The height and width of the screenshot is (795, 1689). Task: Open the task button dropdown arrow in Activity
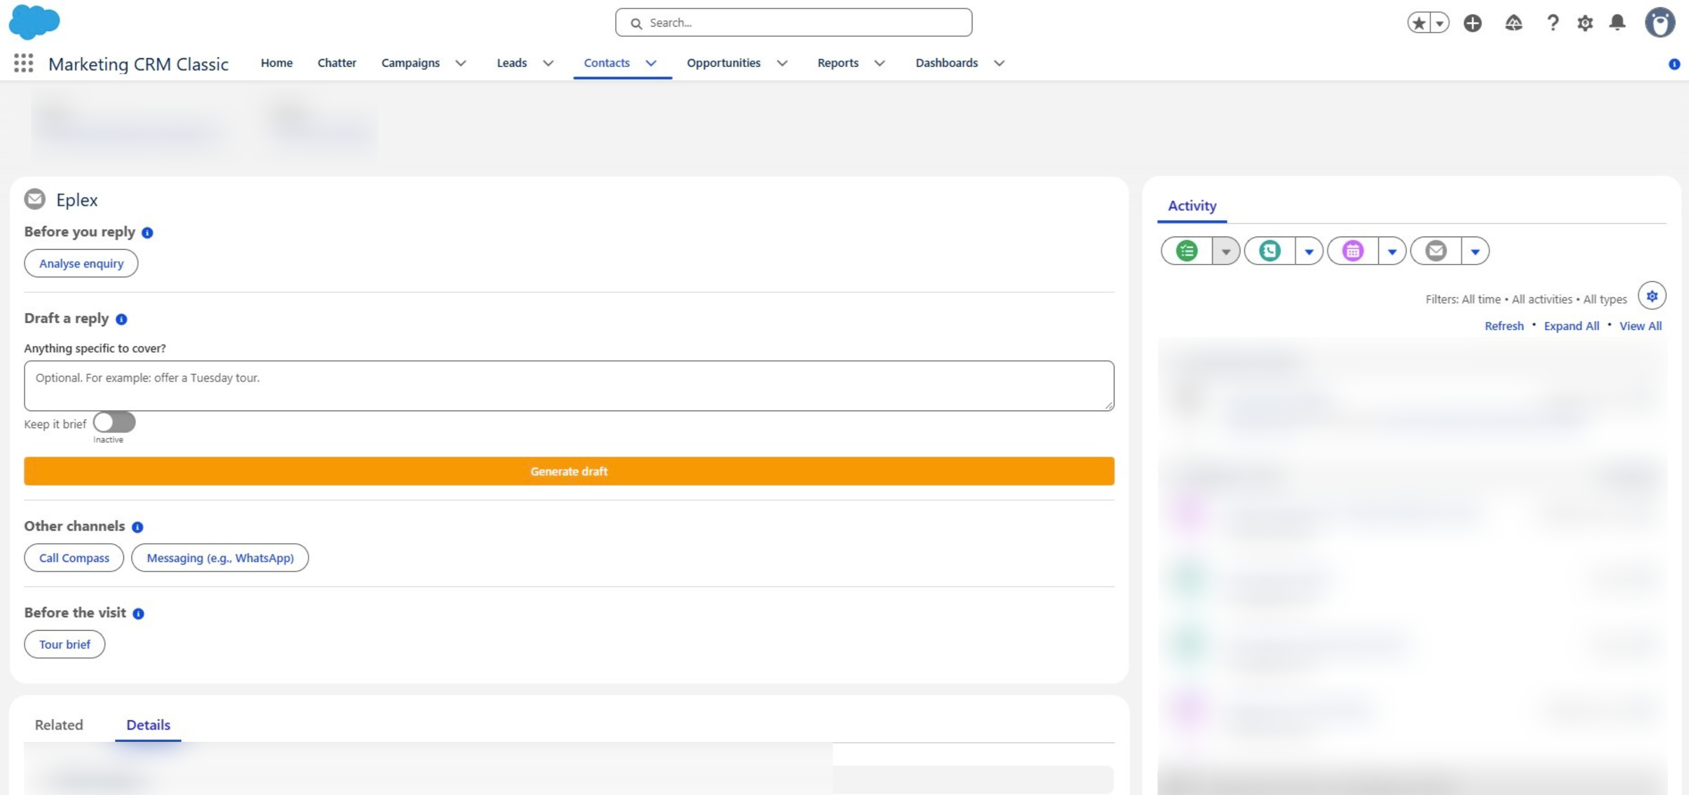point(1225,251)
